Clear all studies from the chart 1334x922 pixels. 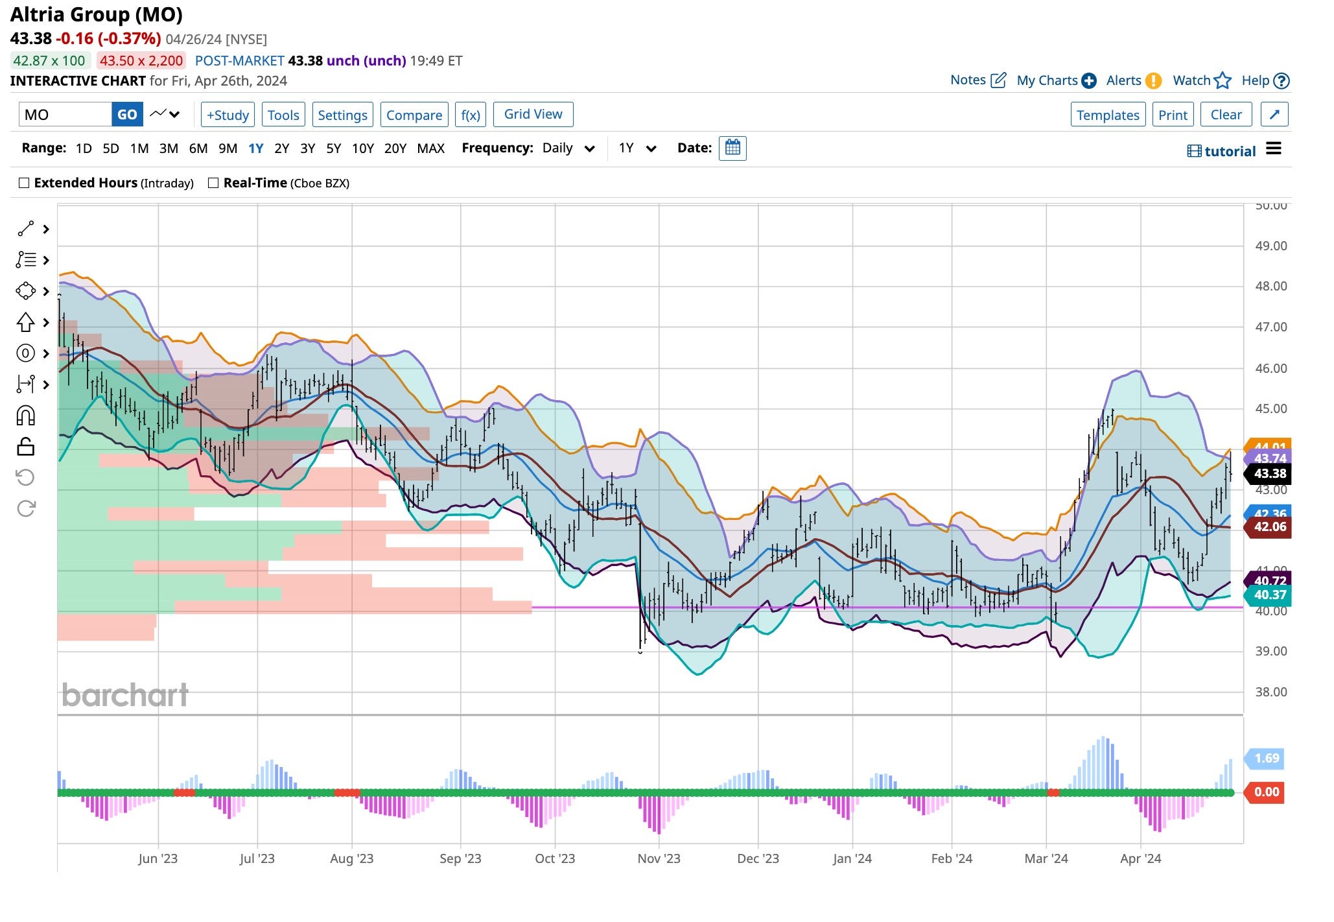point(1226,114)
